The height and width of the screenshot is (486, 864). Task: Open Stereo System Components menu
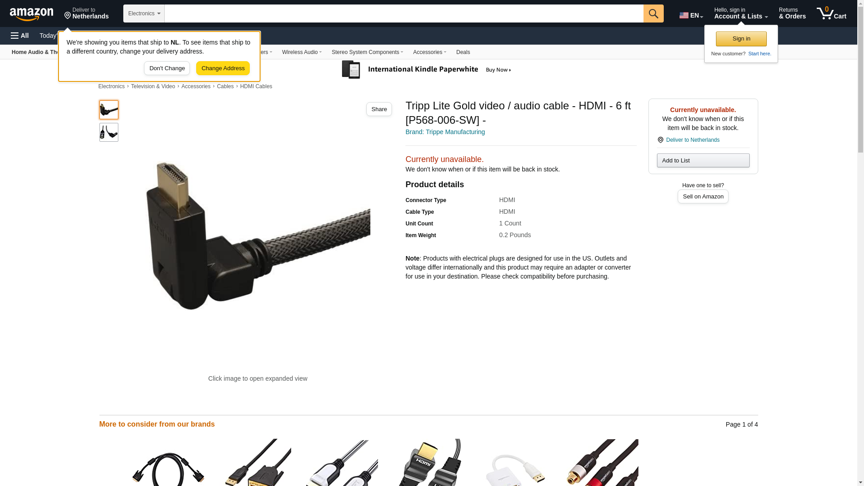click(367, 52)
